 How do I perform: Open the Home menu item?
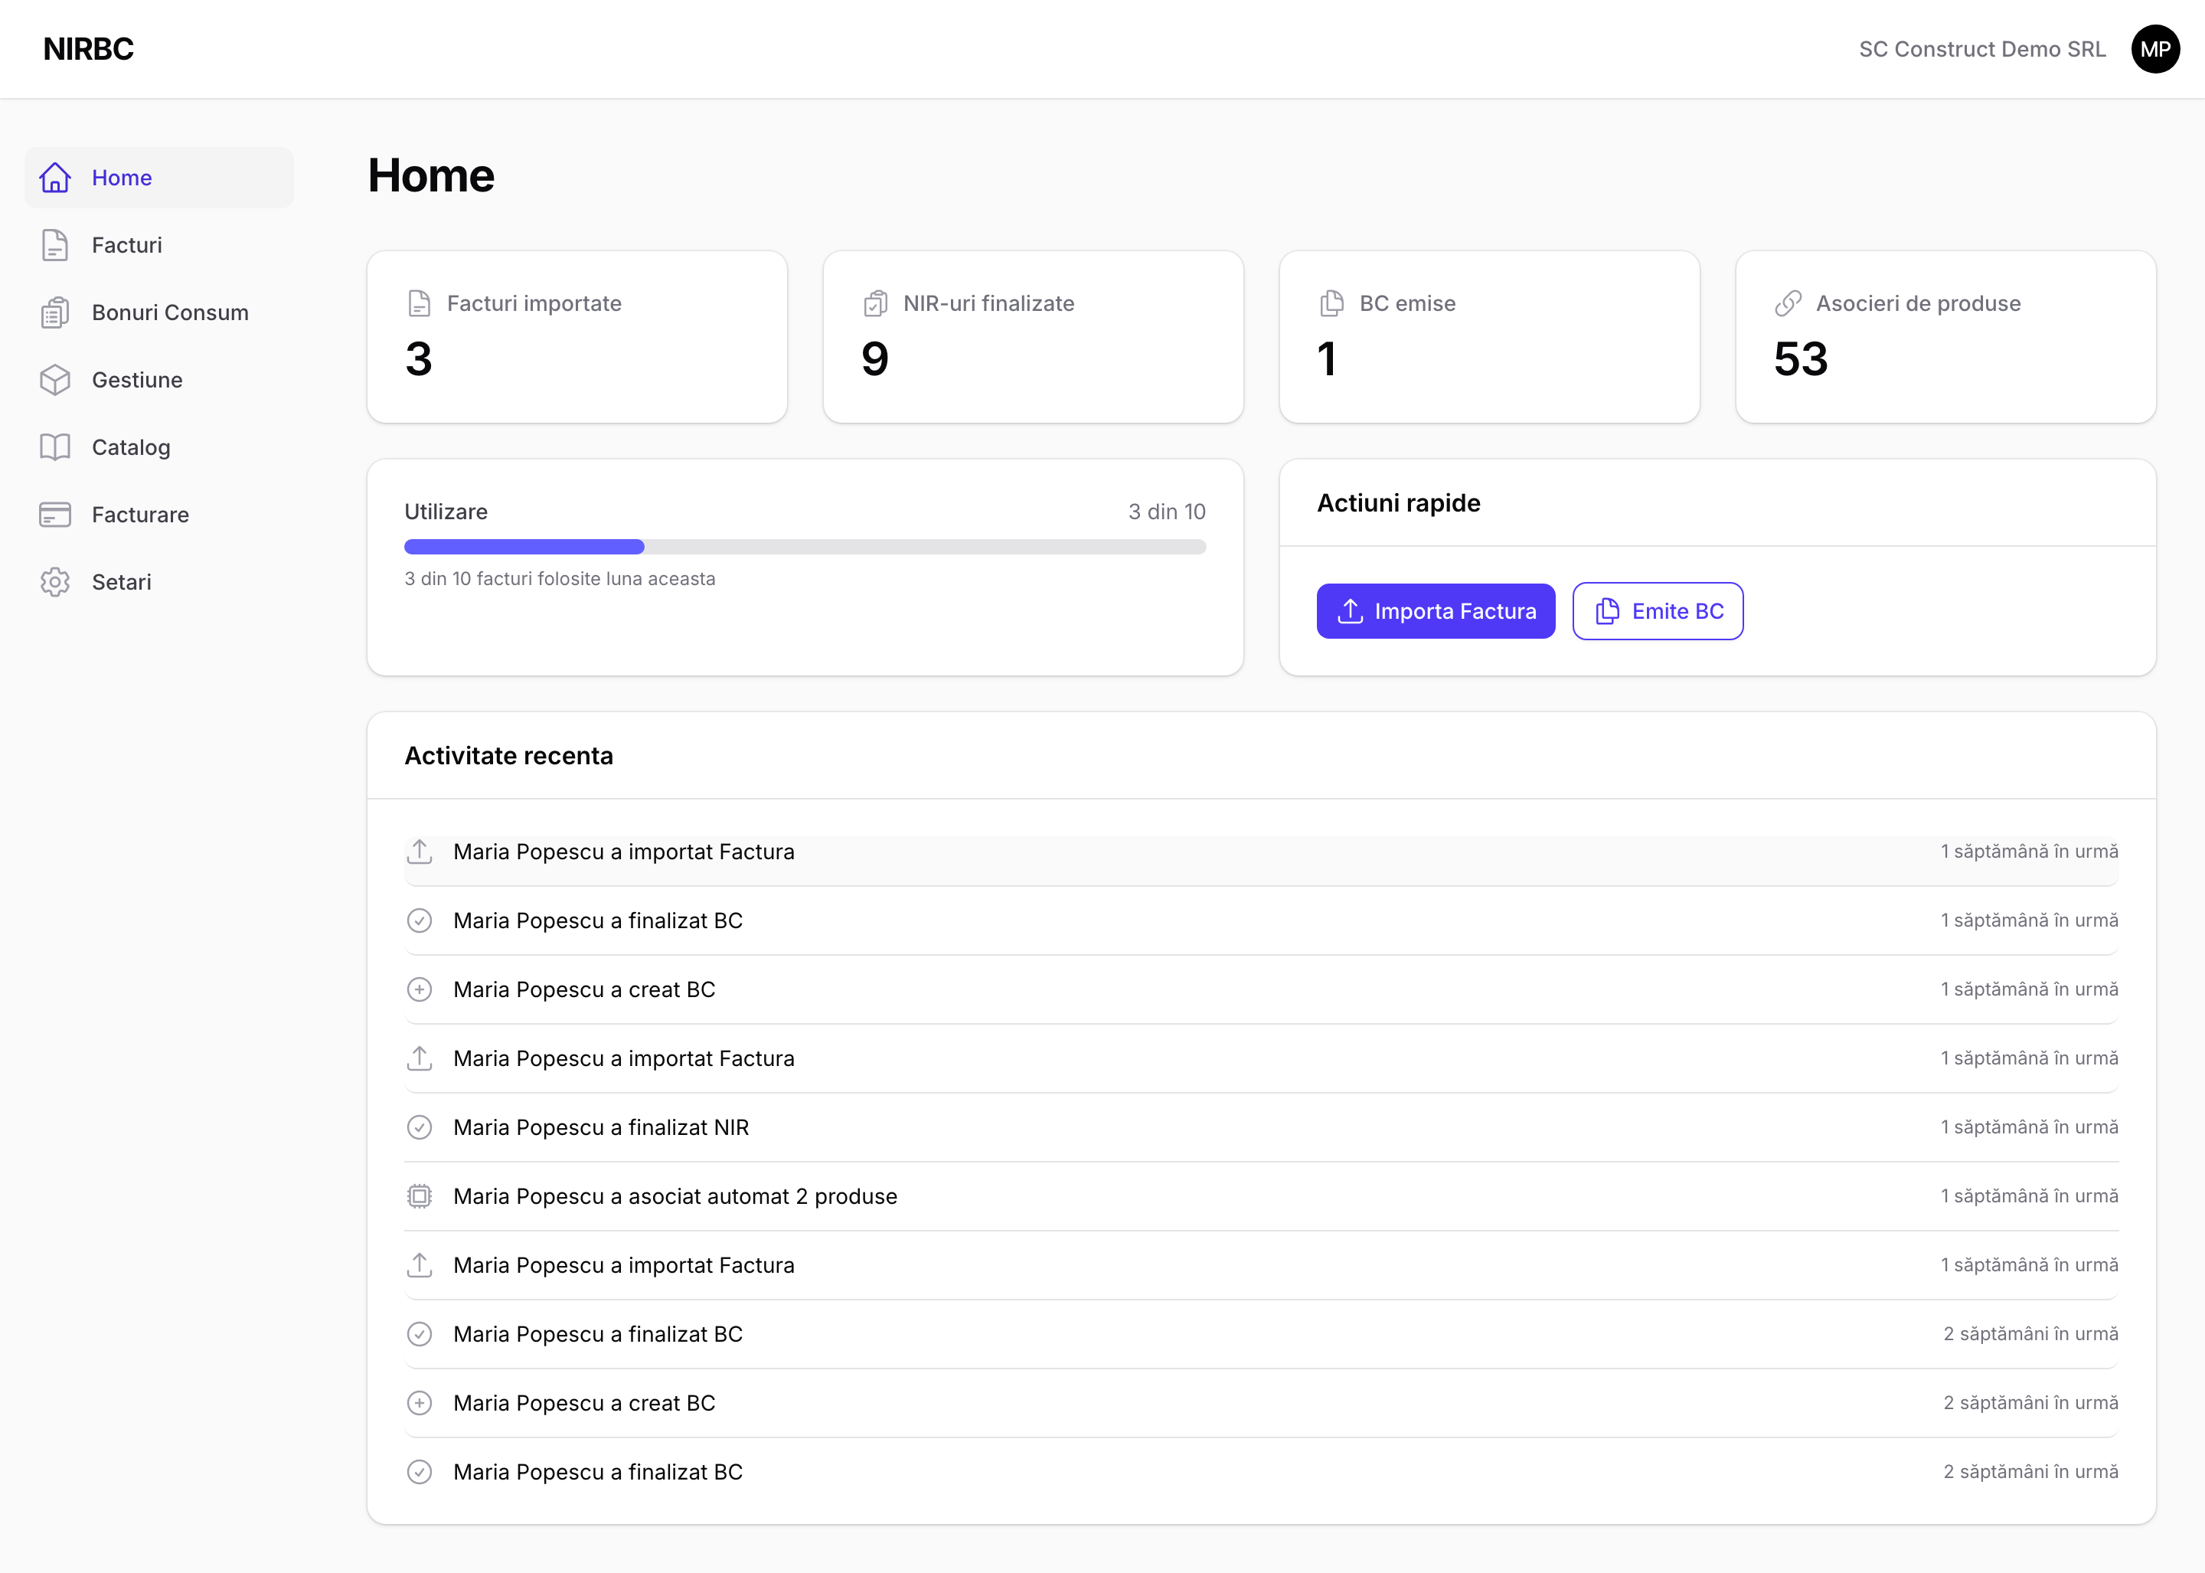click(x=158, y=177)
